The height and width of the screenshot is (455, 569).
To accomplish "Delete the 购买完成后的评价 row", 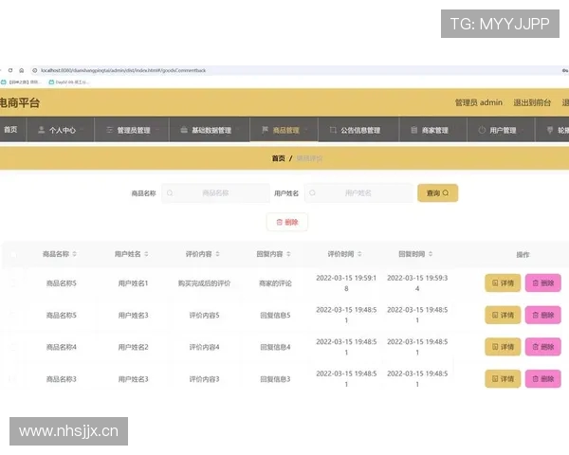I will pos(542,283).
